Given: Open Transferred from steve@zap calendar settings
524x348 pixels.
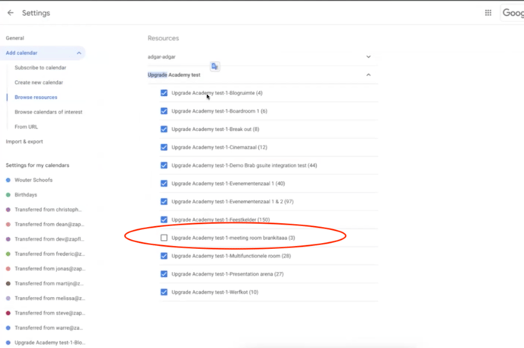Looking at the screenshot, I should point(50,313).
